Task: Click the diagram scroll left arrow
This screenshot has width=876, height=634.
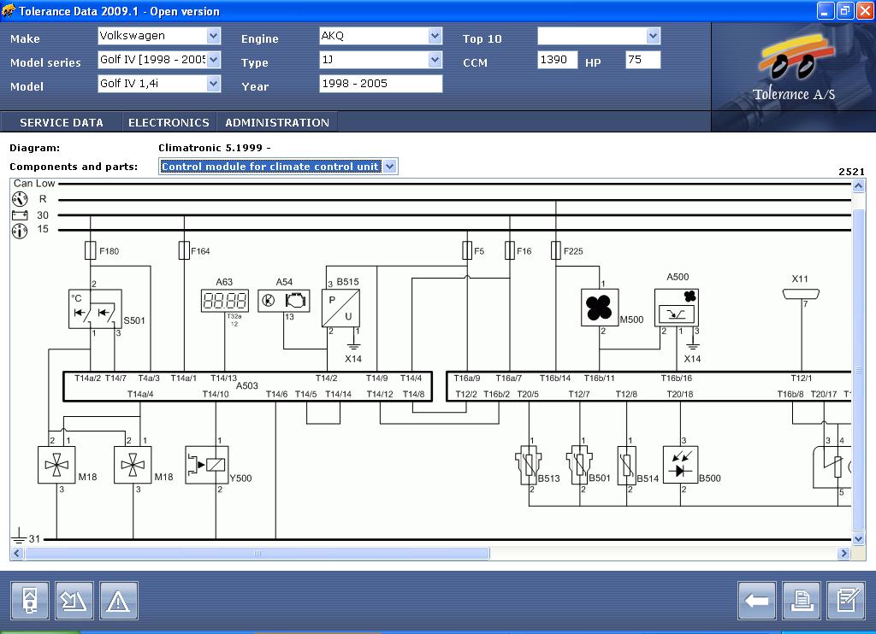Action: (17, 553)
